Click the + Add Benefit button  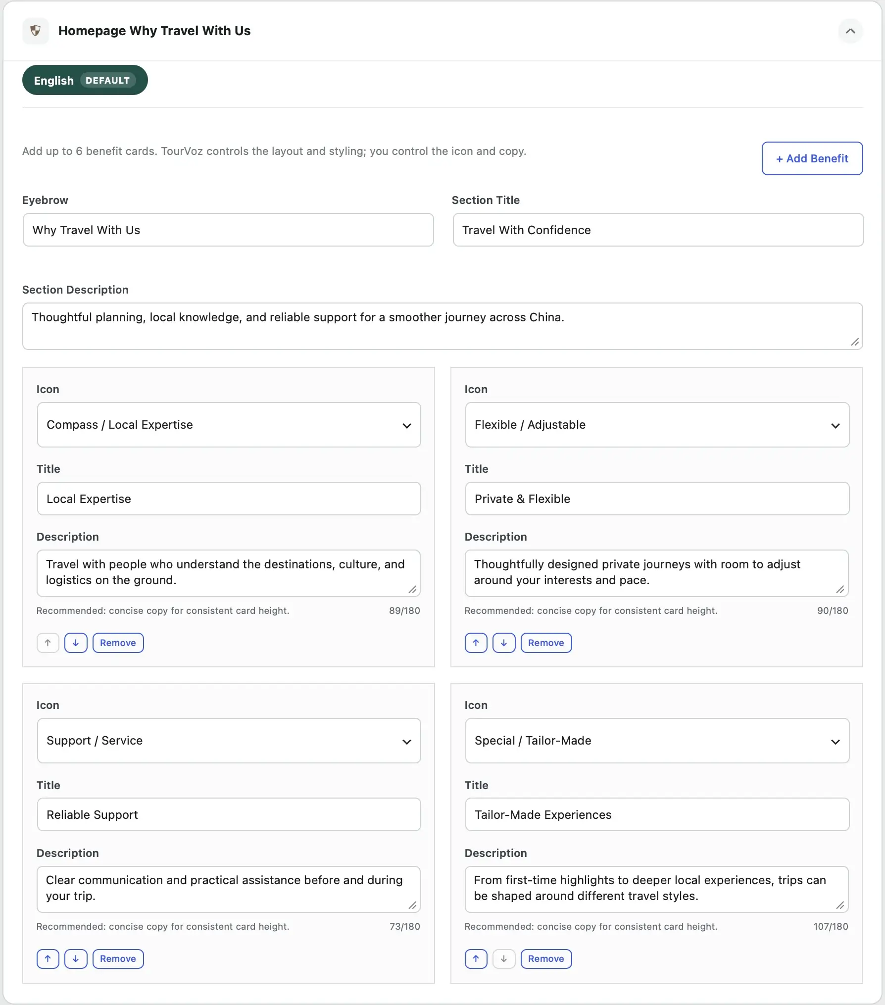point(812,158)
